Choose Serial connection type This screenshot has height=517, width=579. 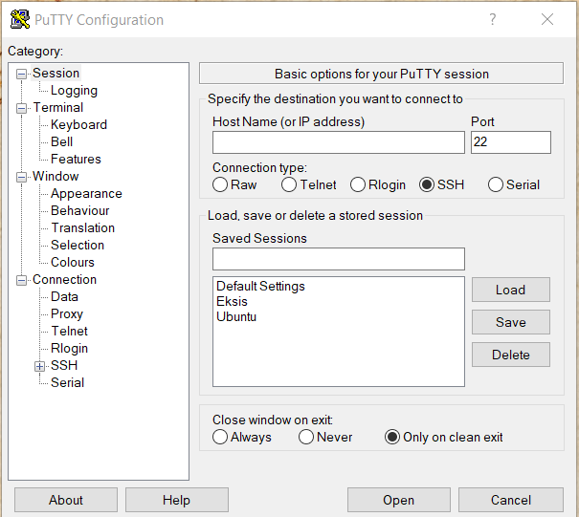coord(496,184)
